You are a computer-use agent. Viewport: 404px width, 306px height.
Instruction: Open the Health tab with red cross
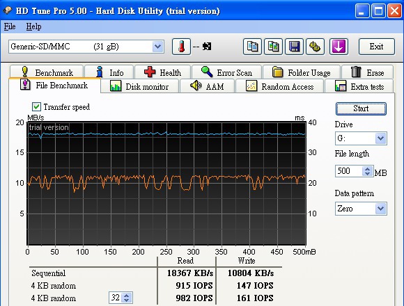point(162,72)
